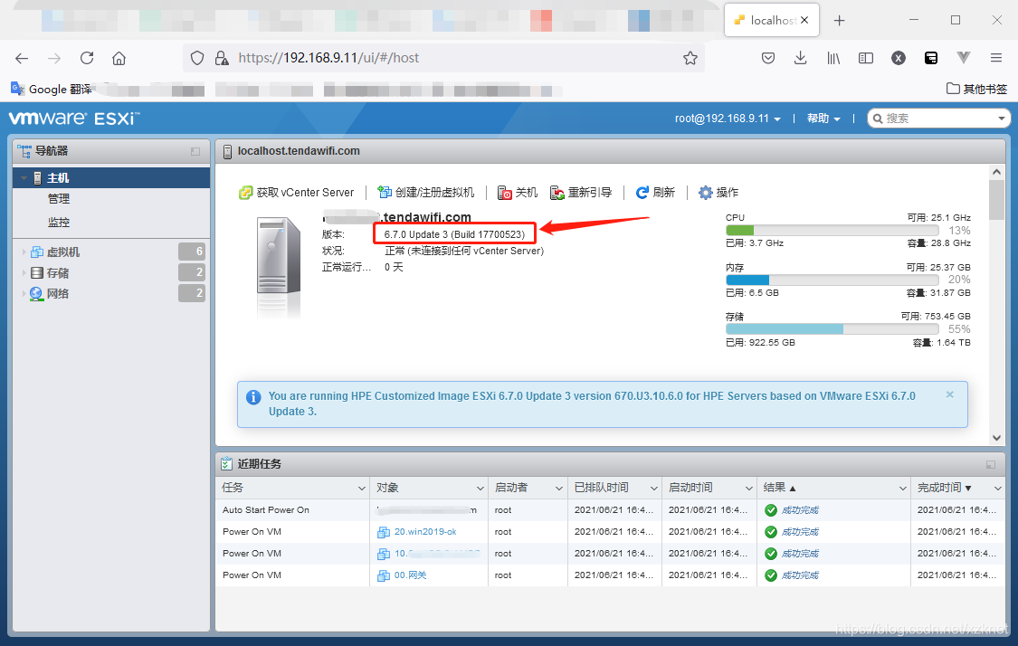Dismiss the HPE Customized Image info banner
This screenshot has width=1018, height=646.
point(950,394)
